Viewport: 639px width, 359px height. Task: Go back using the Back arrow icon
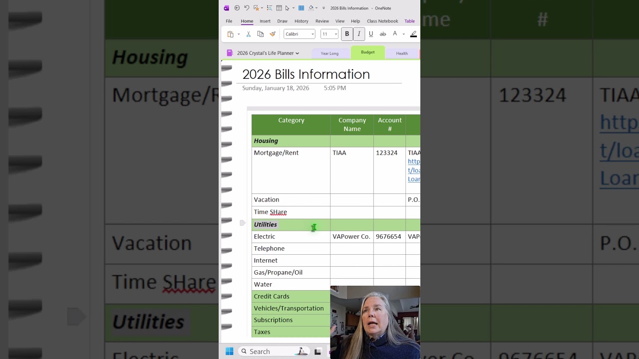click(237, 8)
